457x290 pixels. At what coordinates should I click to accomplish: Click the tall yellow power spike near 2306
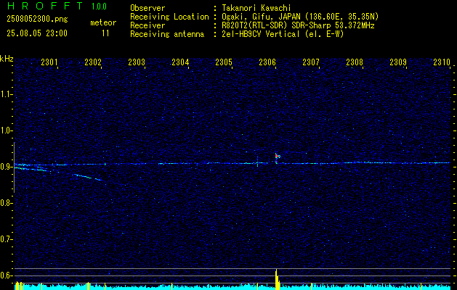[277, 279]
